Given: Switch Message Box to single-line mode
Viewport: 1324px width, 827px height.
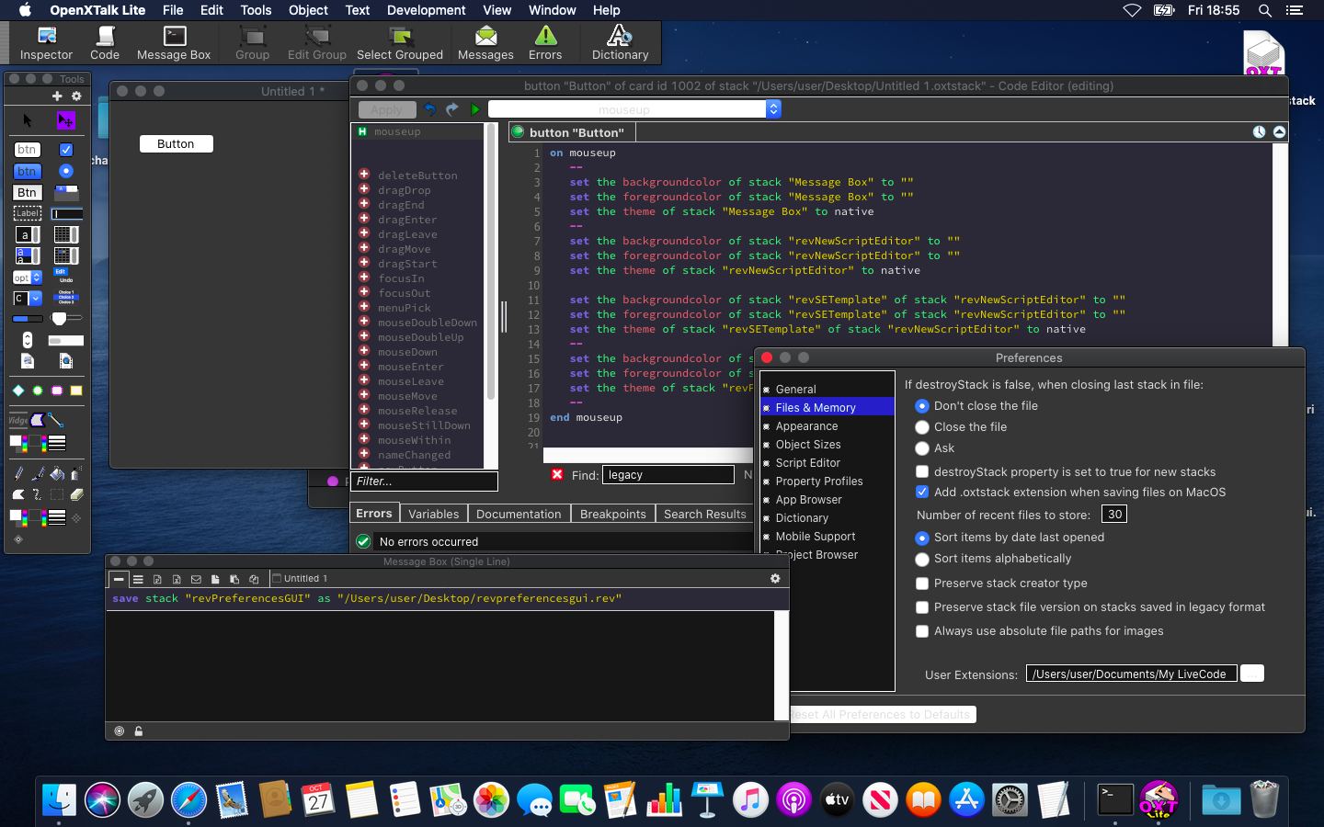Looking at the screenshot, I should 119,579.
